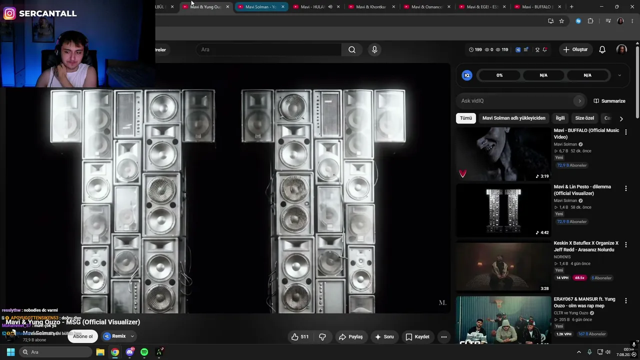Show hidden system tray icons
The width and height of the screenshot is (640, 360).
[579, 352]
